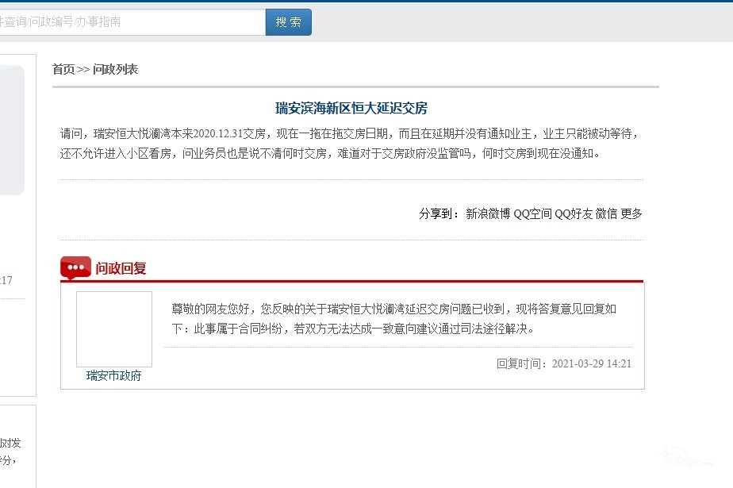This screenshot has width=733, height=488.
Task: Click the 分享到： label
Action: click(439, 213)
